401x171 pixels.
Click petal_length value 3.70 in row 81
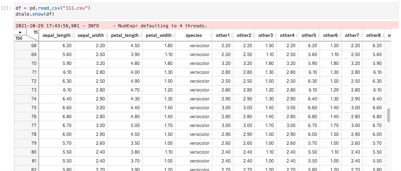(135, 161)
